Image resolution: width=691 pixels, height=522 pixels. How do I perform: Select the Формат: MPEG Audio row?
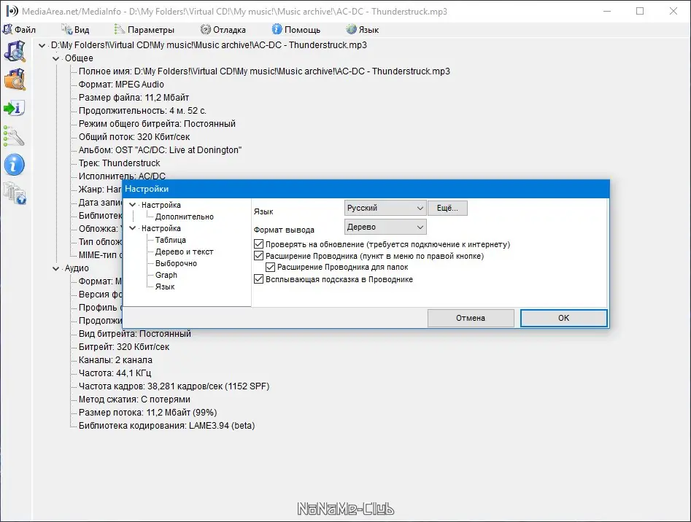click(121, 85)
